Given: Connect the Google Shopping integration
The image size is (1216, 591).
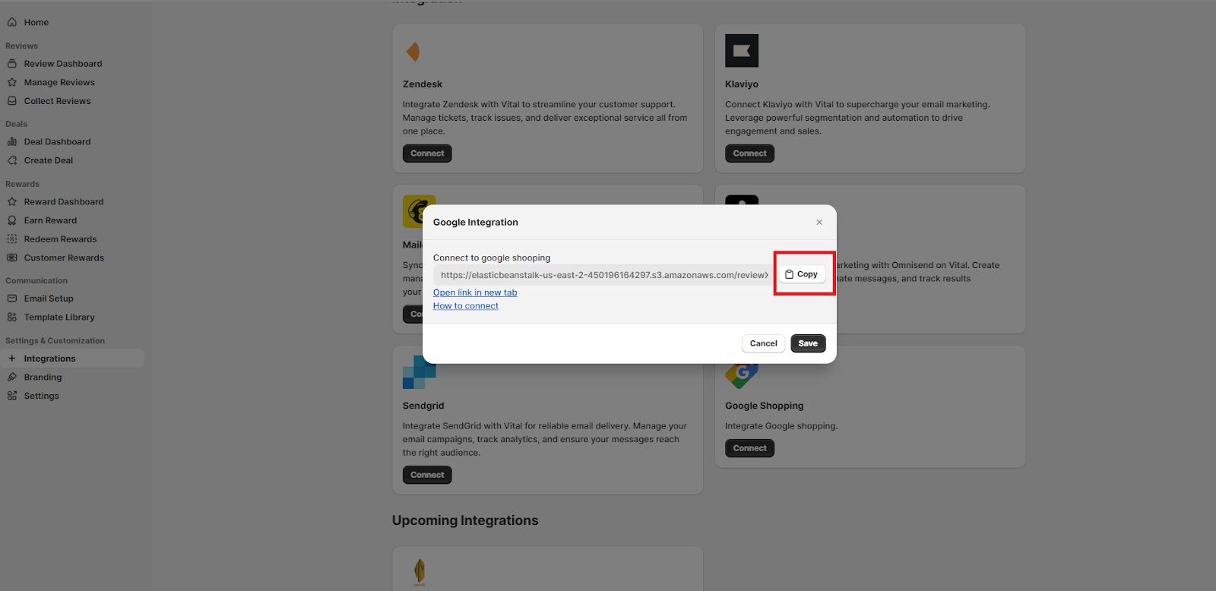Looking at the screenshot, I should 749,448.
